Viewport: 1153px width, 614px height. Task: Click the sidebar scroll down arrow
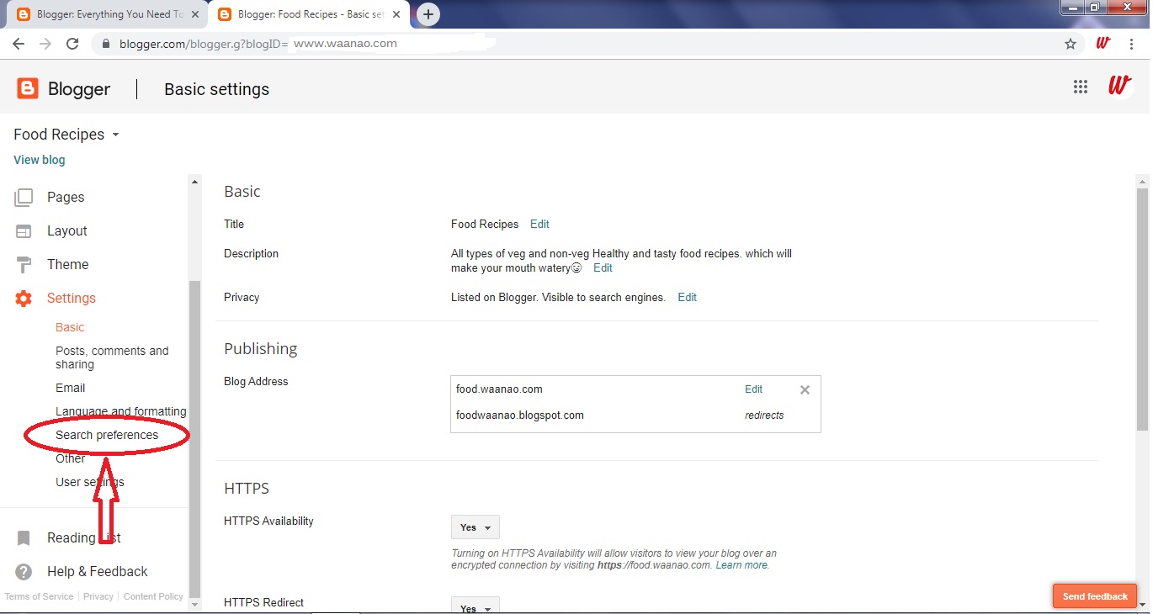(195, 604)
